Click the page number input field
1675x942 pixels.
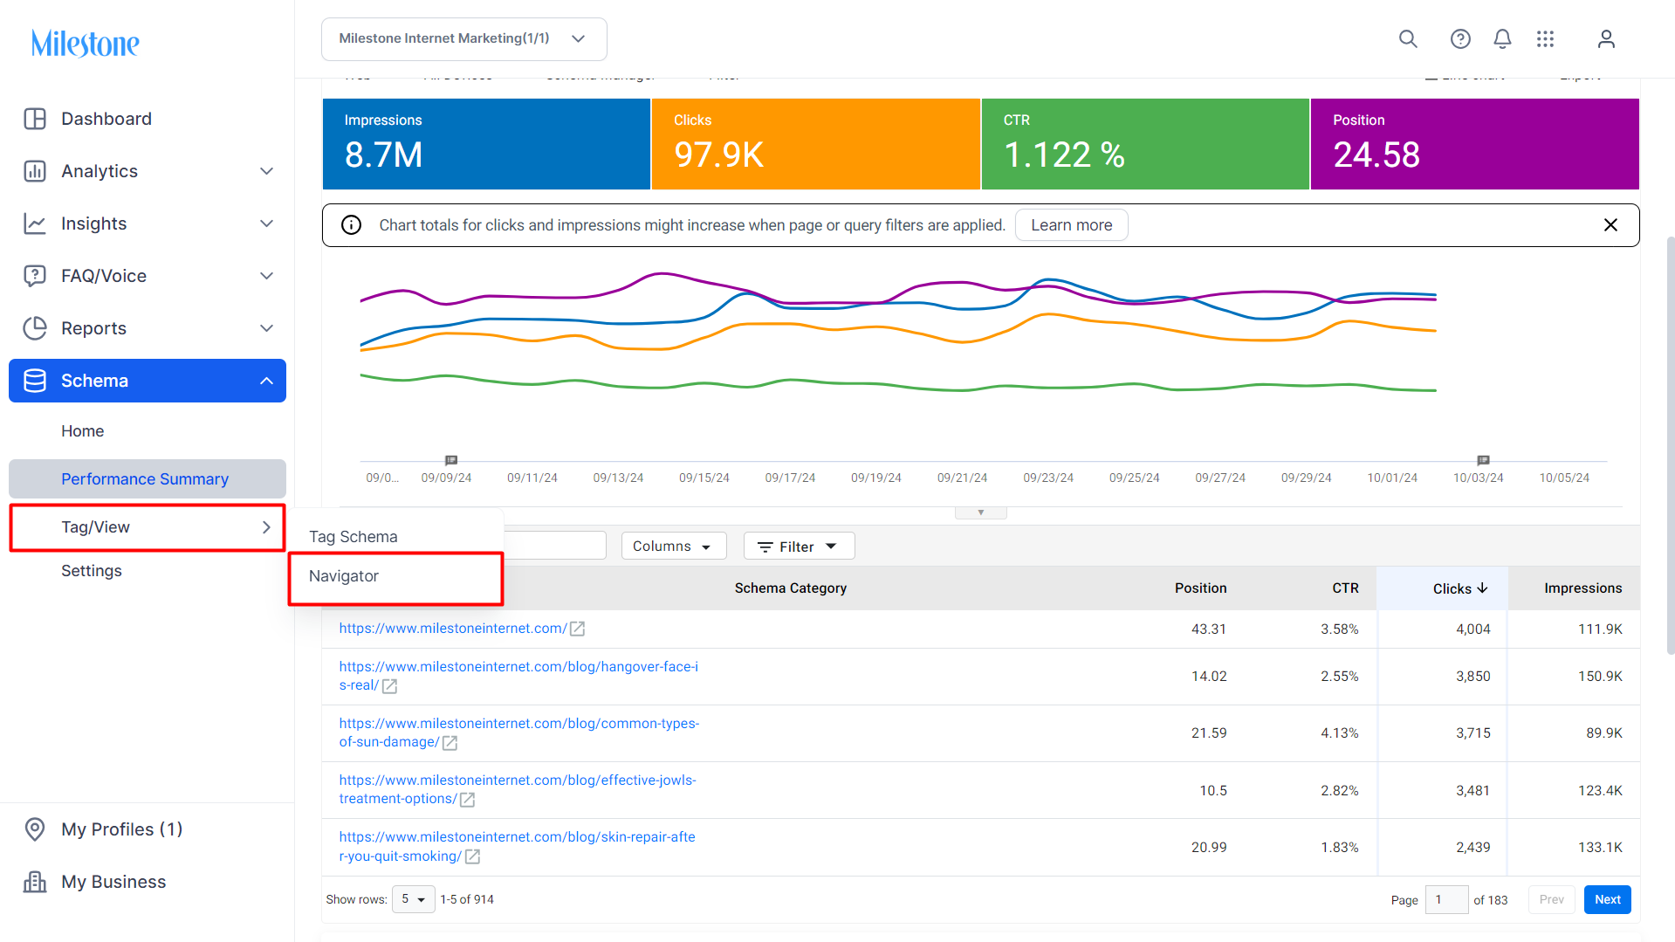tap(1446, 899)
